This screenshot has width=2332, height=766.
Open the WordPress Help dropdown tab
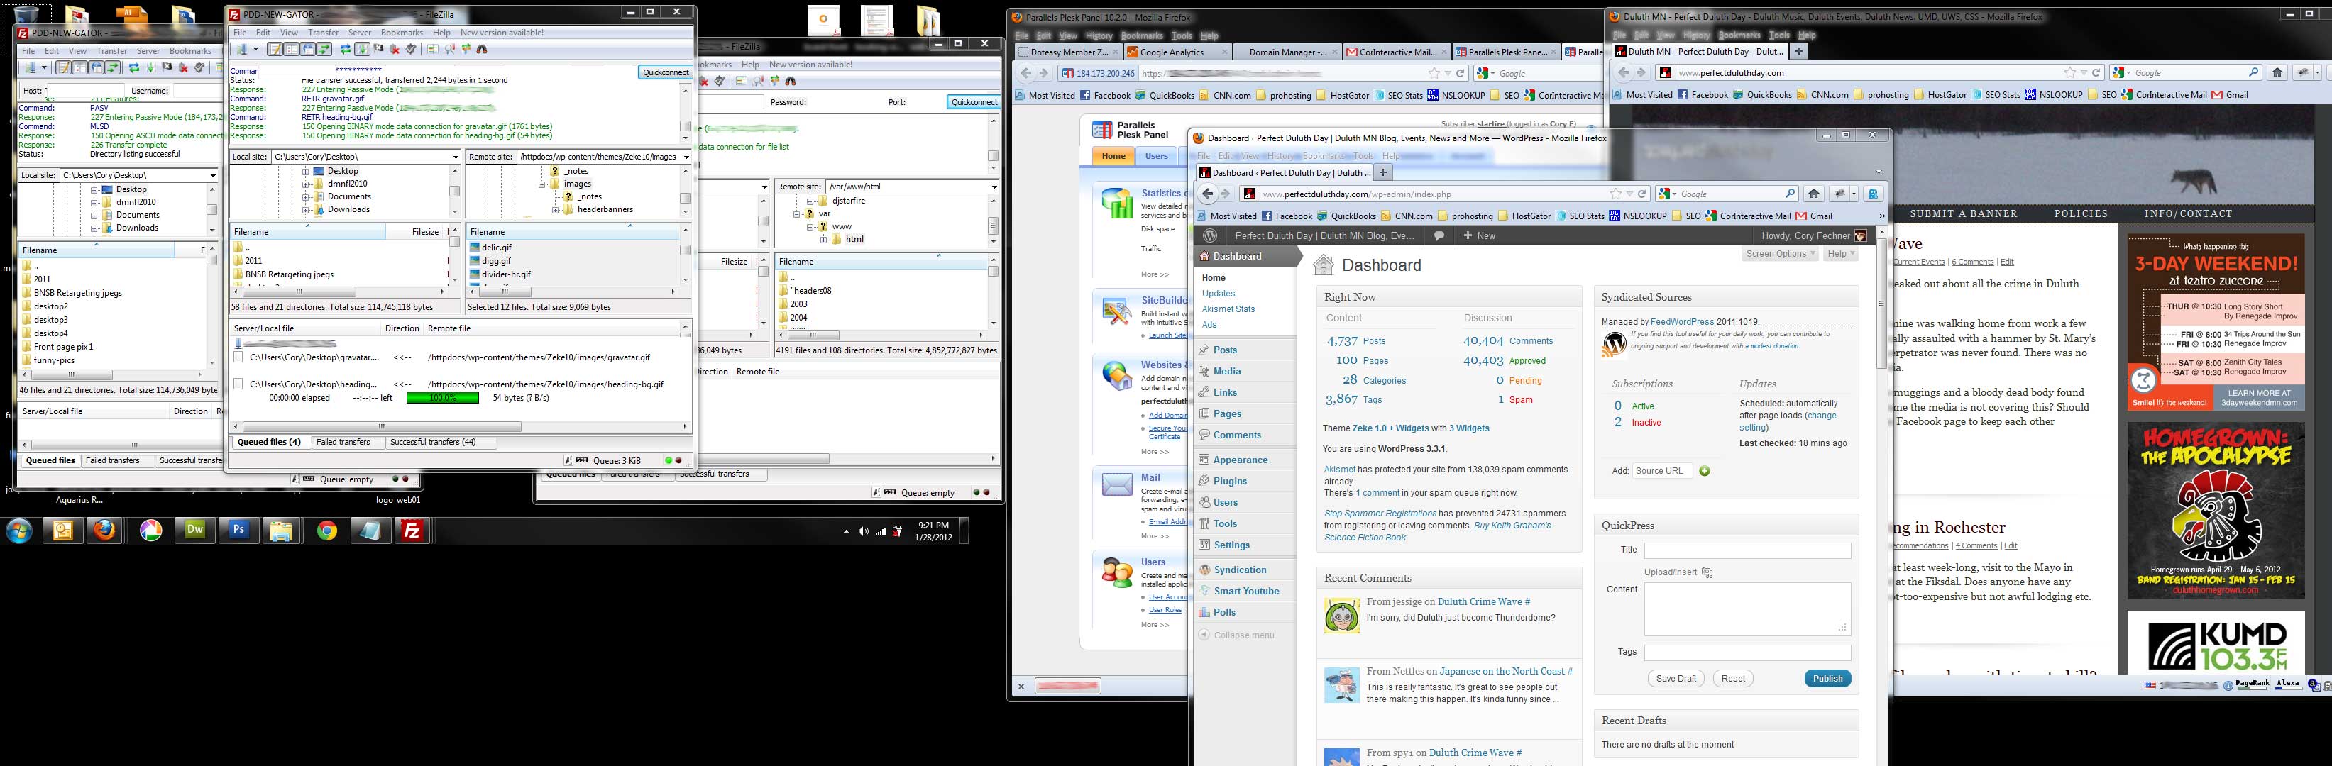(1840, 254)
